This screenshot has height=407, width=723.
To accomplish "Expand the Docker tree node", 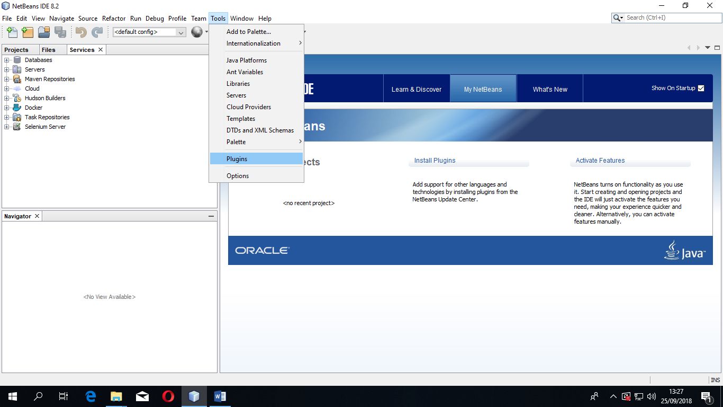I will (x=7, y=108).
